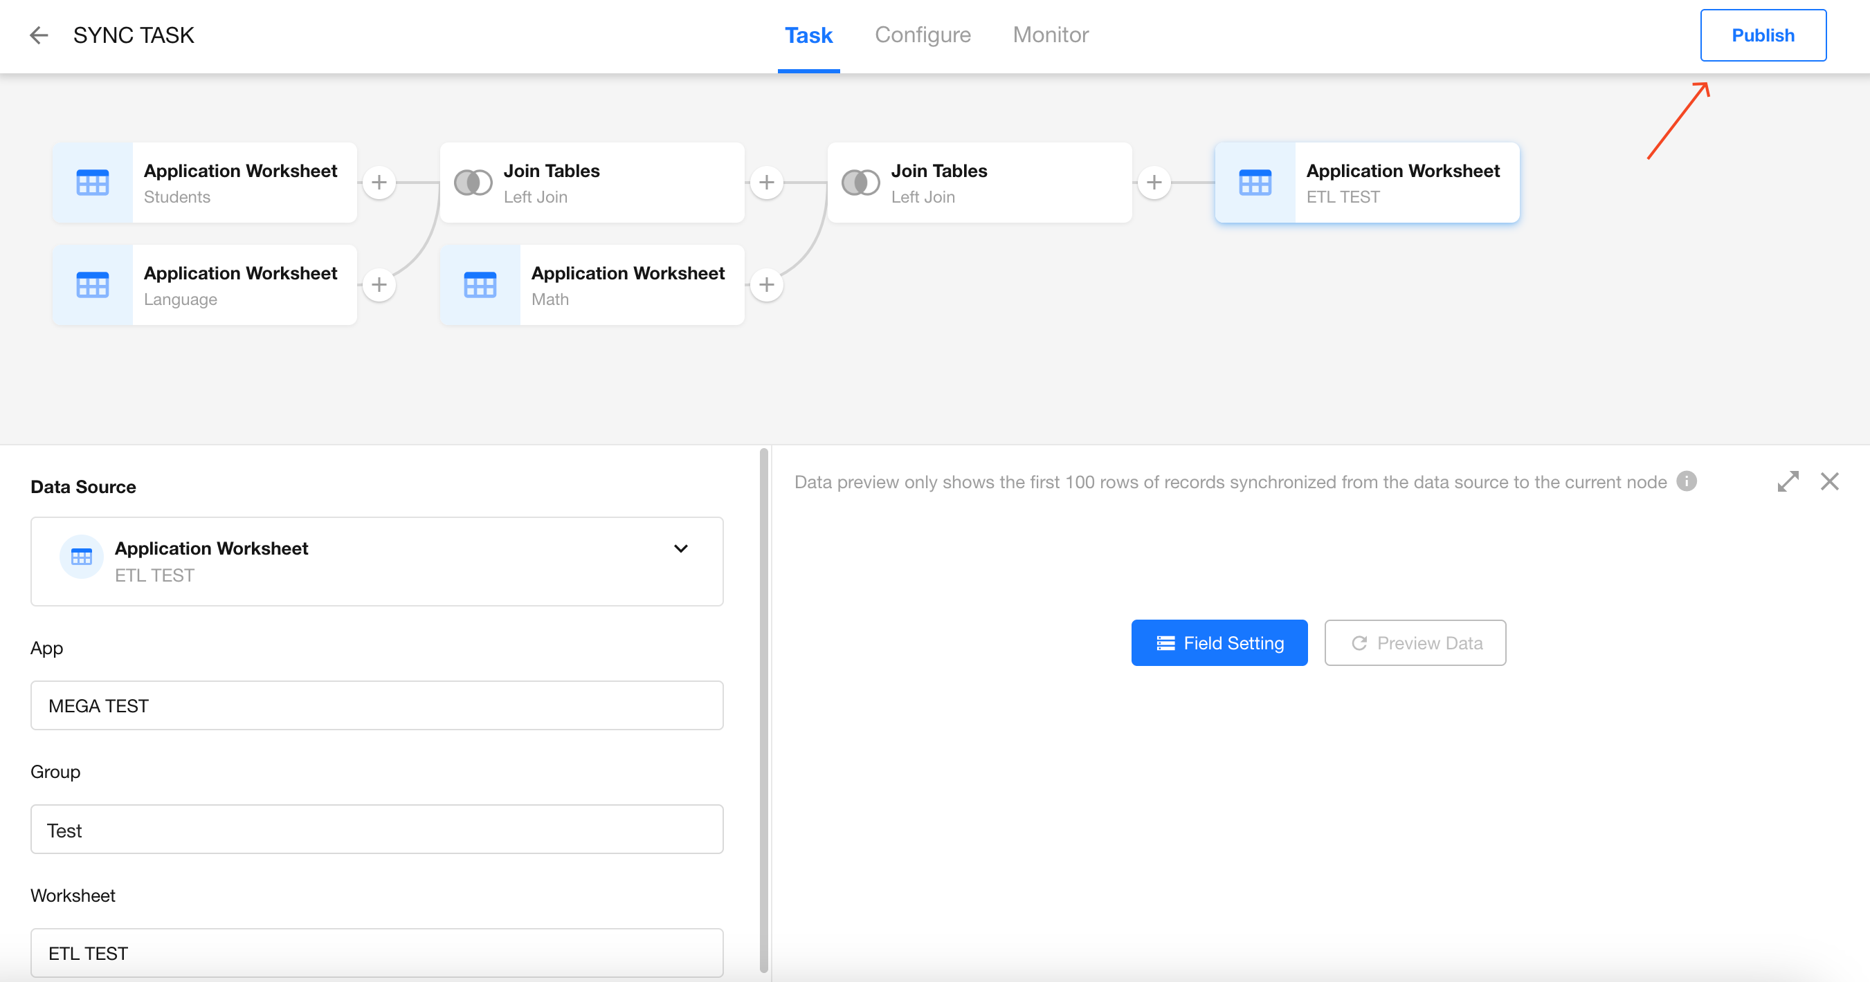Image resolution: width=1870 pixels, height=982 pixels.
Task: Select the first Join Tables node icon
Action: point(473,183)
